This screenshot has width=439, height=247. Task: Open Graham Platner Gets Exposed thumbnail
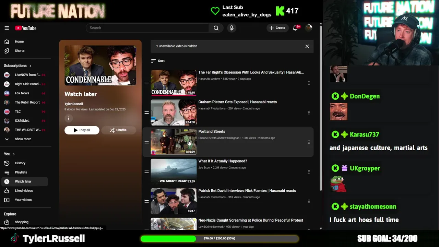174,113
